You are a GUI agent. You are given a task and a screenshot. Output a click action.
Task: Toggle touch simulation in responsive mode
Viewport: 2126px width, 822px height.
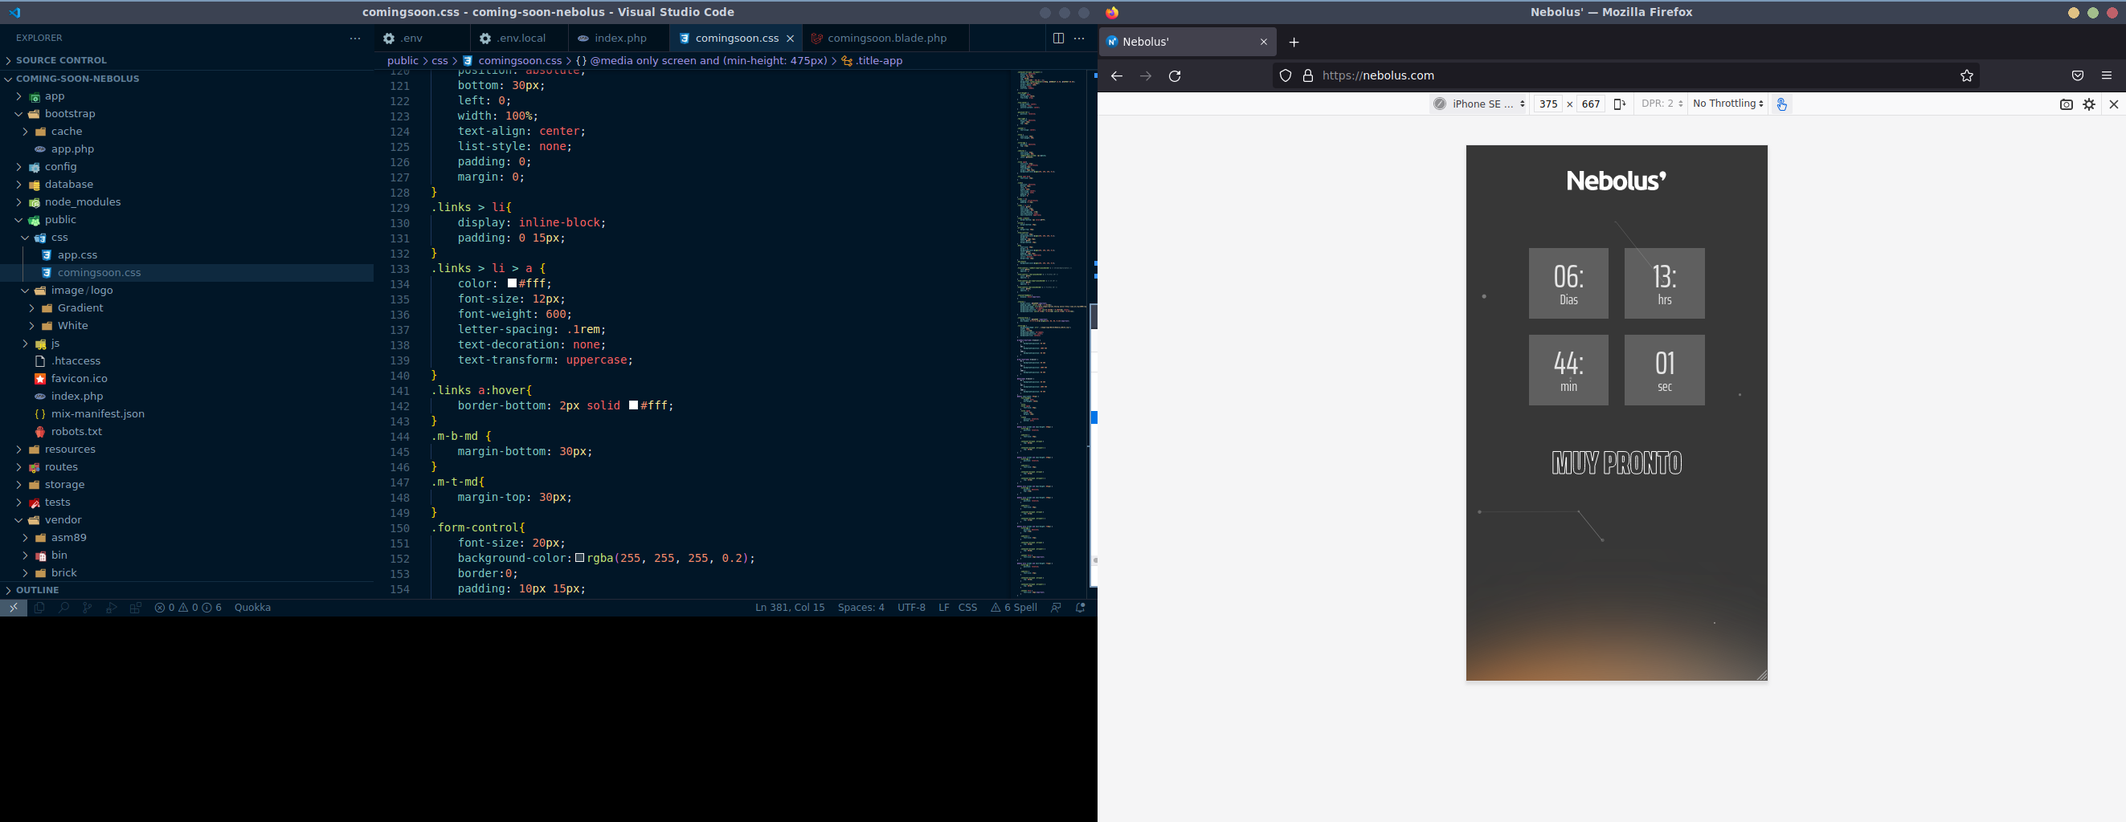click(x=1781, y=104)
